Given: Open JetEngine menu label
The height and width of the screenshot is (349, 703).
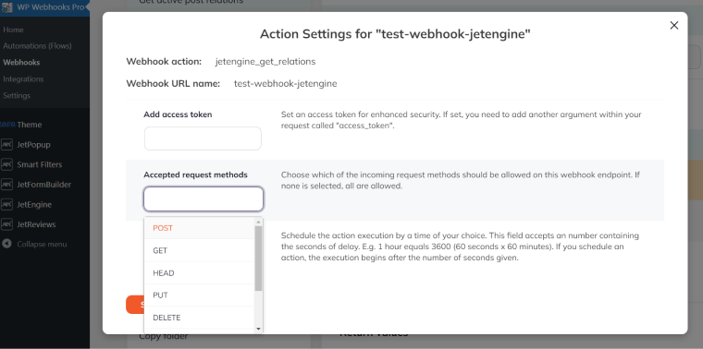Looking at the screenshot, I should click(x=34, y=204).
